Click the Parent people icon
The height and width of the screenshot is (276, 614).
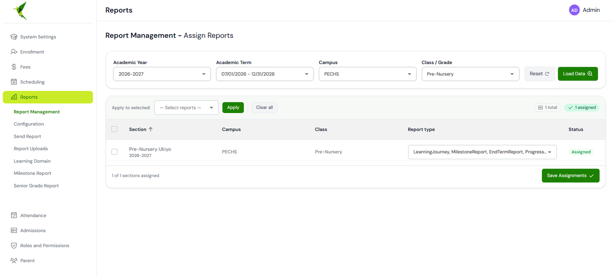tap(14, 261)
